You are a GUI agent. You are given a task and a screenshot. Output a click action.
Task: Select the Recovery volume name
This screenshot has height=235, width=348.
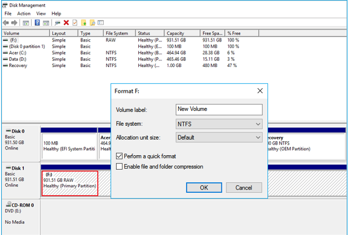click(18, 65)
